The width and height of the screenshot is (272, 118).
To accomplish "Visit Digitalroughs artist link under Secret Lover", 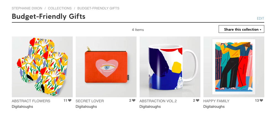I will pyautogui.click(x=86, y=107).
